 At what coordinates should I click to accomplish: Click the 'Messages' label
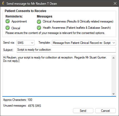point(45,16)
